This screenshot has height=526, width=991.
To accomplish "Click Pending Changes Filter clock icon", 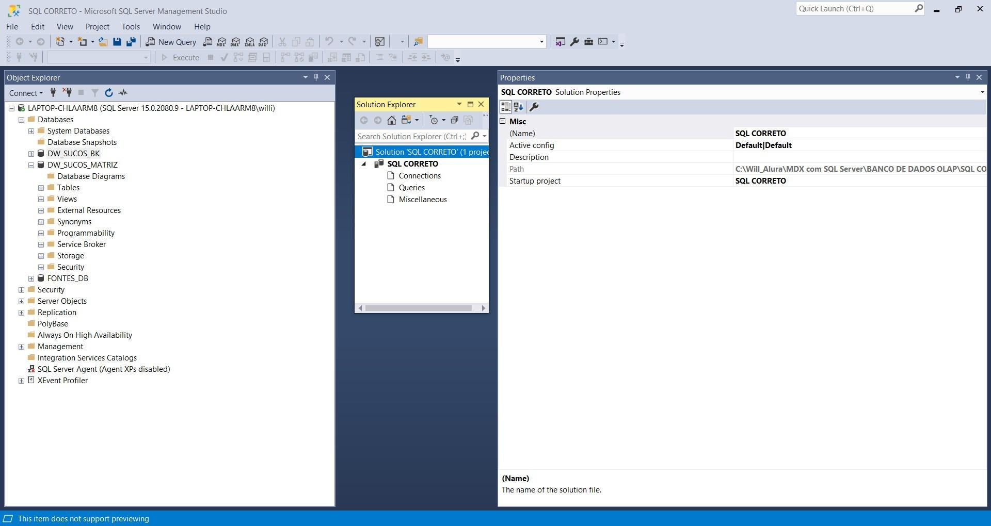I will click(434, 120).
